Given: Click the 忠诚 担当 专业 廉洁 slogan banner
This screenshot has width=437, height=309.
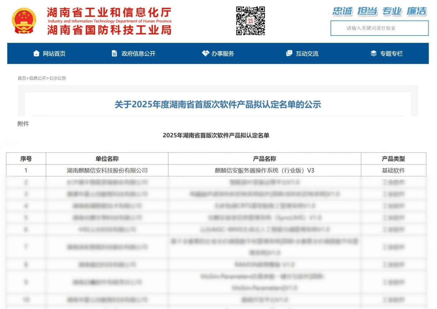Looking at the screenshot, I should coord(379,11).
